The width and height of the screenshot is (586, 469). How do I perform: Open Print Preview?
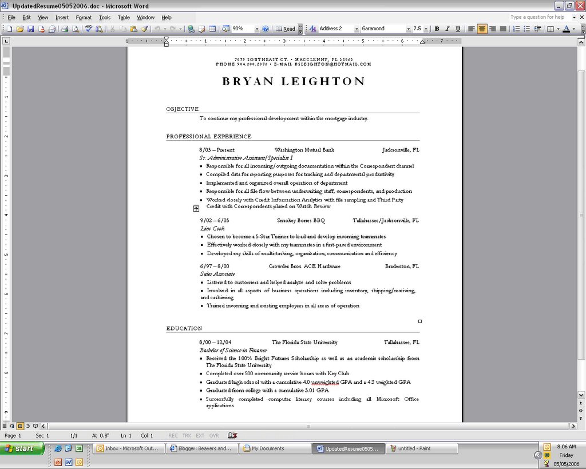pyautogui.click(x=76, y=29)
